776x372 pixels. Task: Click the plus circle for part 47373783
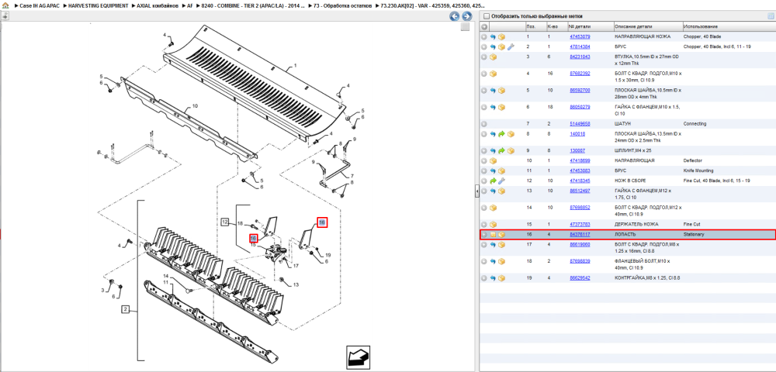(x=484, y=224)
